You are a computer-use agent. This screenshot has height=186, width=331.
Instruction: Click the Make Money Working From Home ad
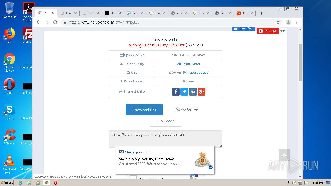pos(165,160)
